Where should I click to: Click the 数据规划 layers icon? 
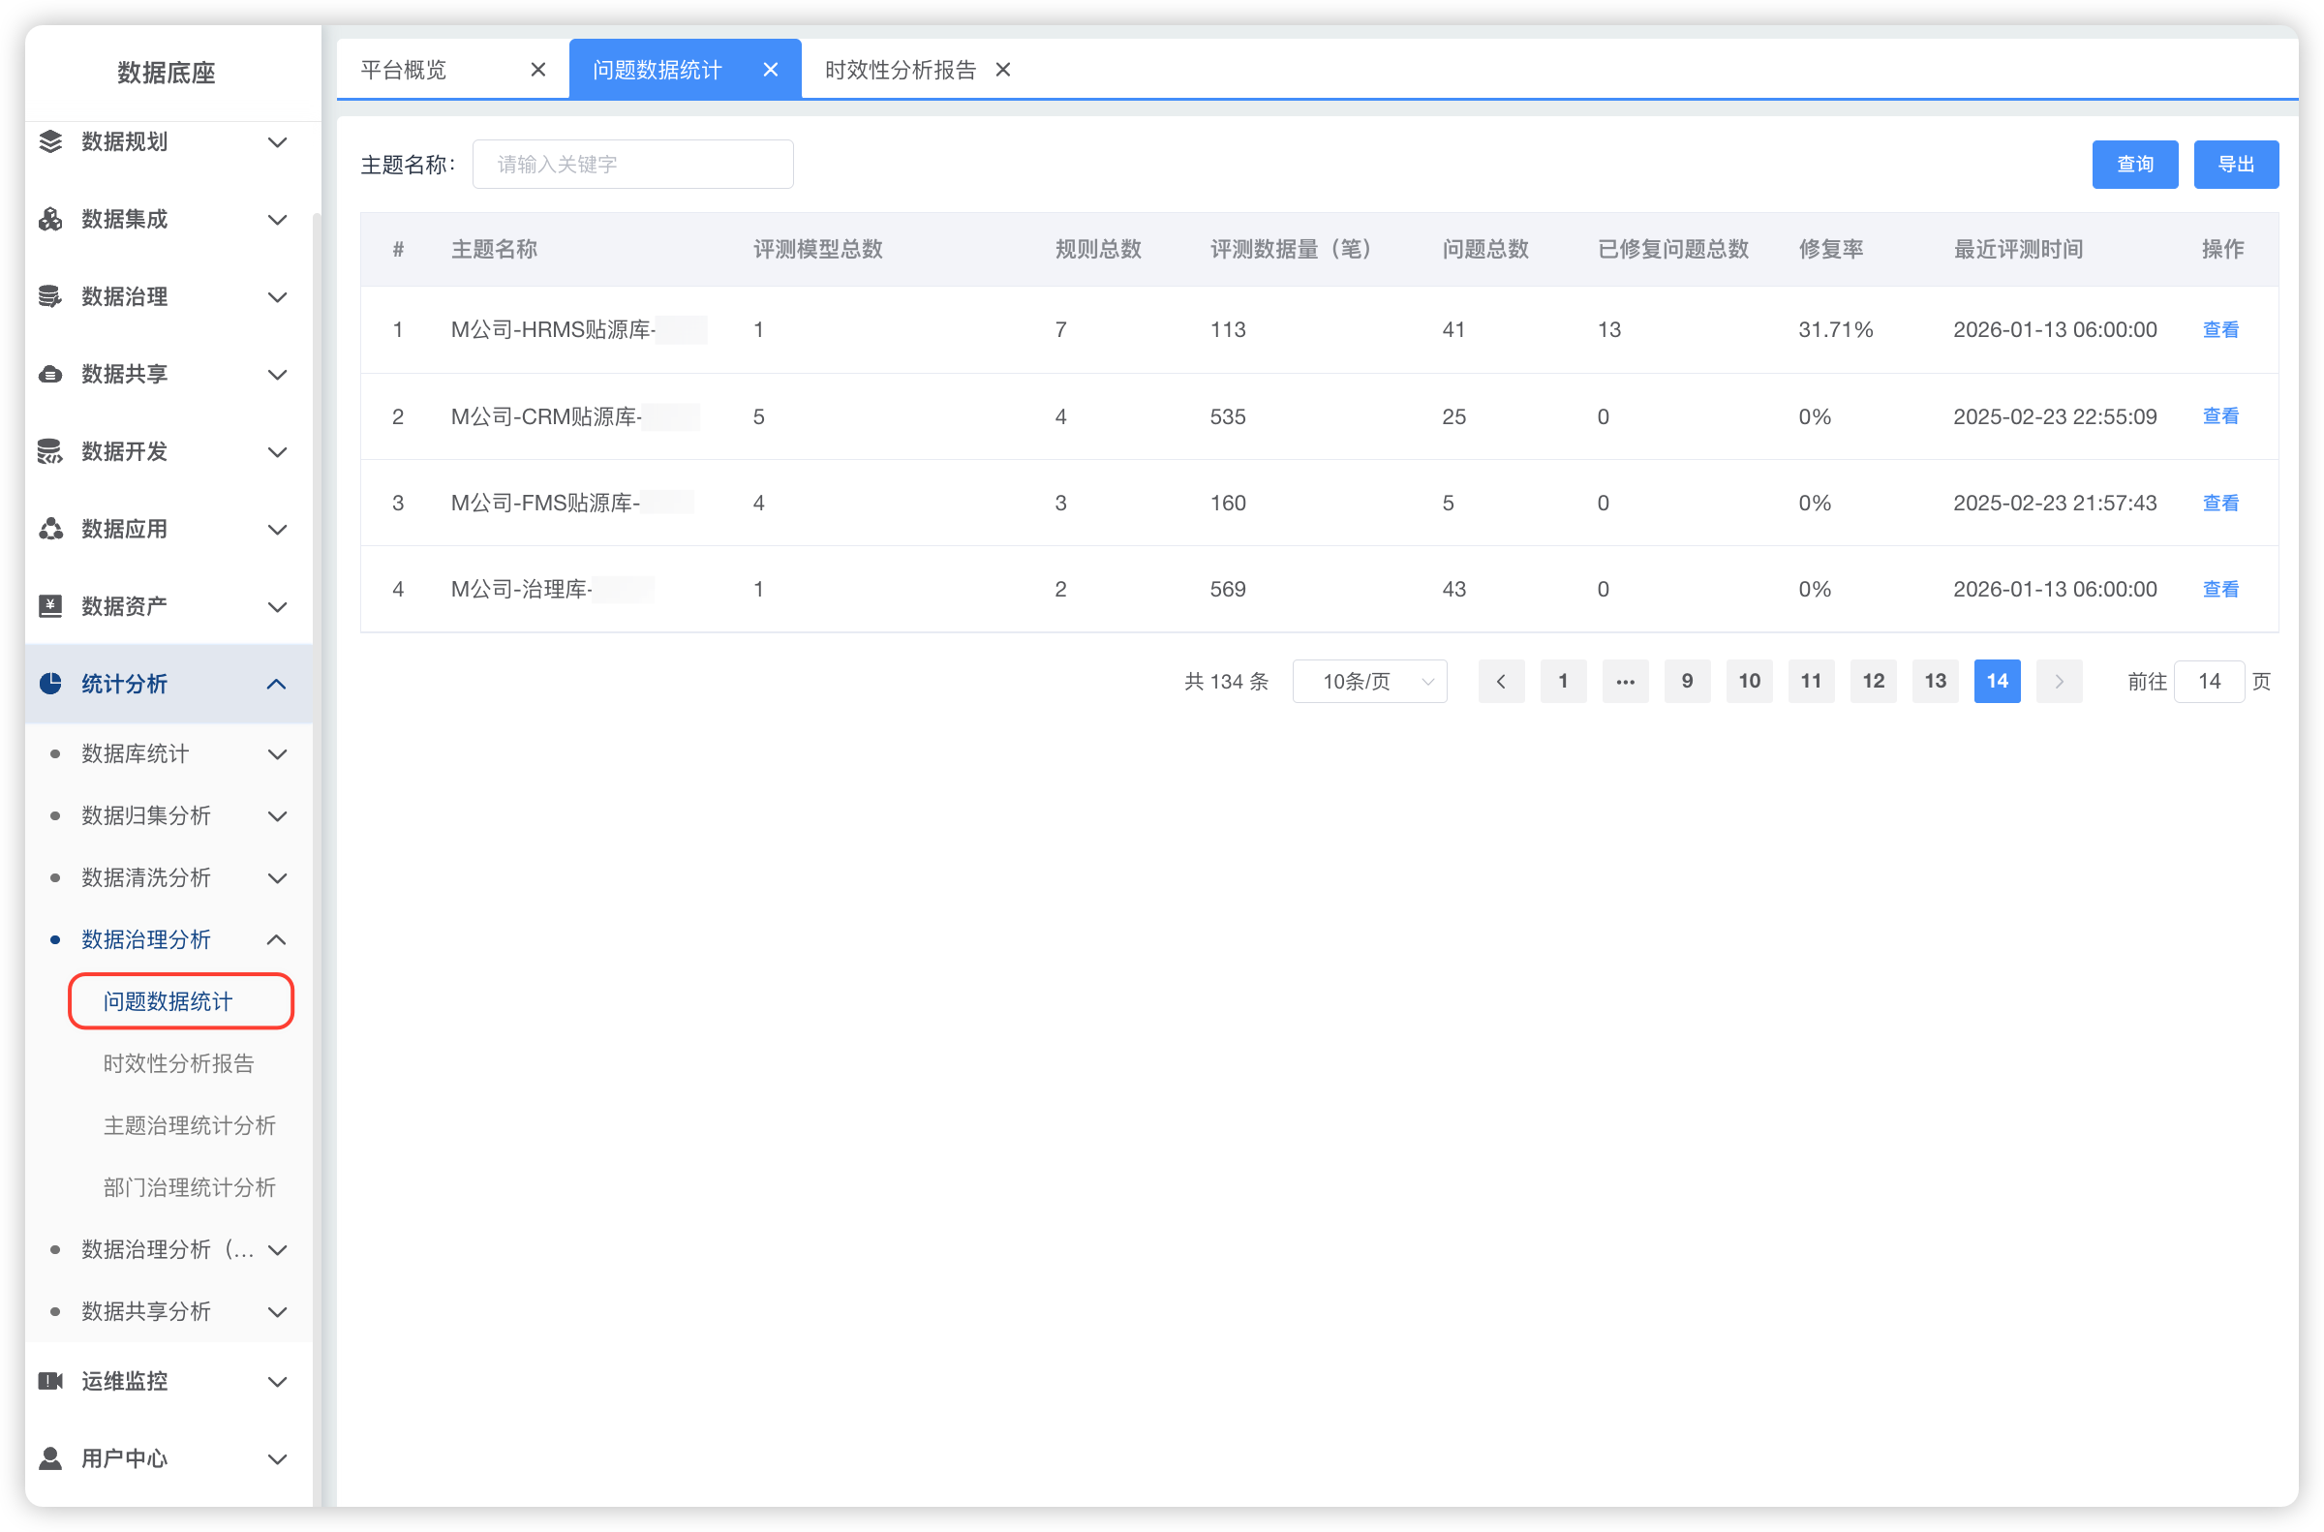coord(49,141)
